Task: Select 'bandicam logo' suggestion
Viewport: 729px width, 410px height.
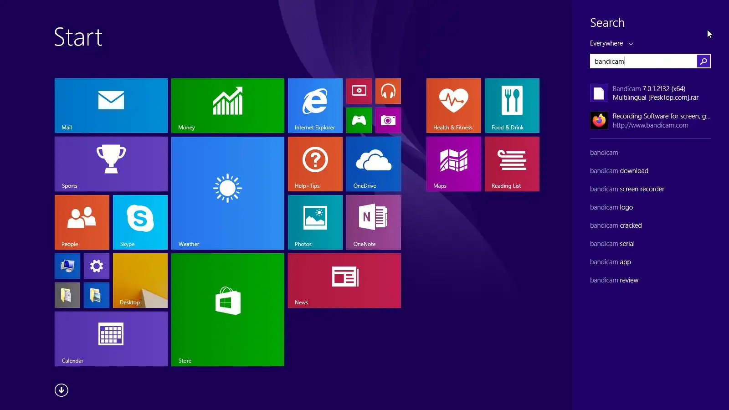Action: [x=611, y=207]
